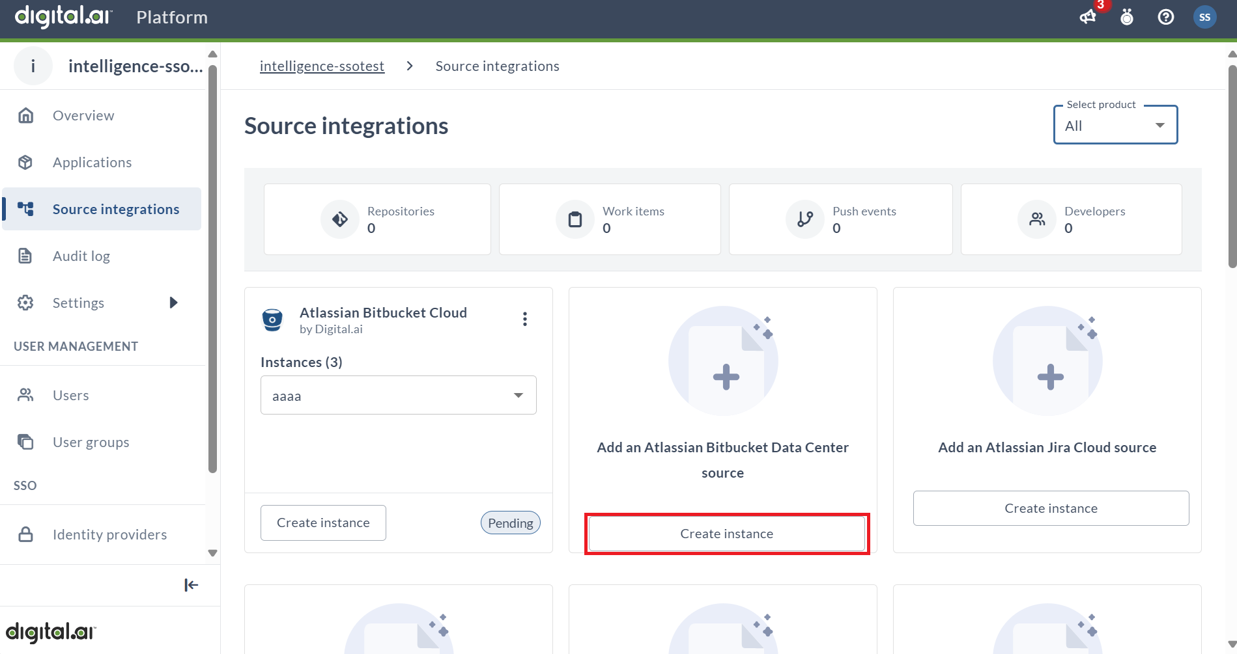Click the Atlassian Bitbucket Cloud title
1237x654 pixels.
383,312
